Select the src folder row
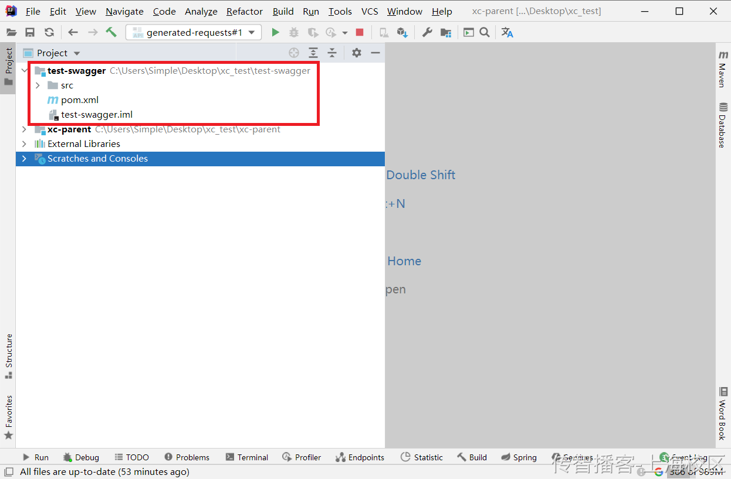 (200, 85)
